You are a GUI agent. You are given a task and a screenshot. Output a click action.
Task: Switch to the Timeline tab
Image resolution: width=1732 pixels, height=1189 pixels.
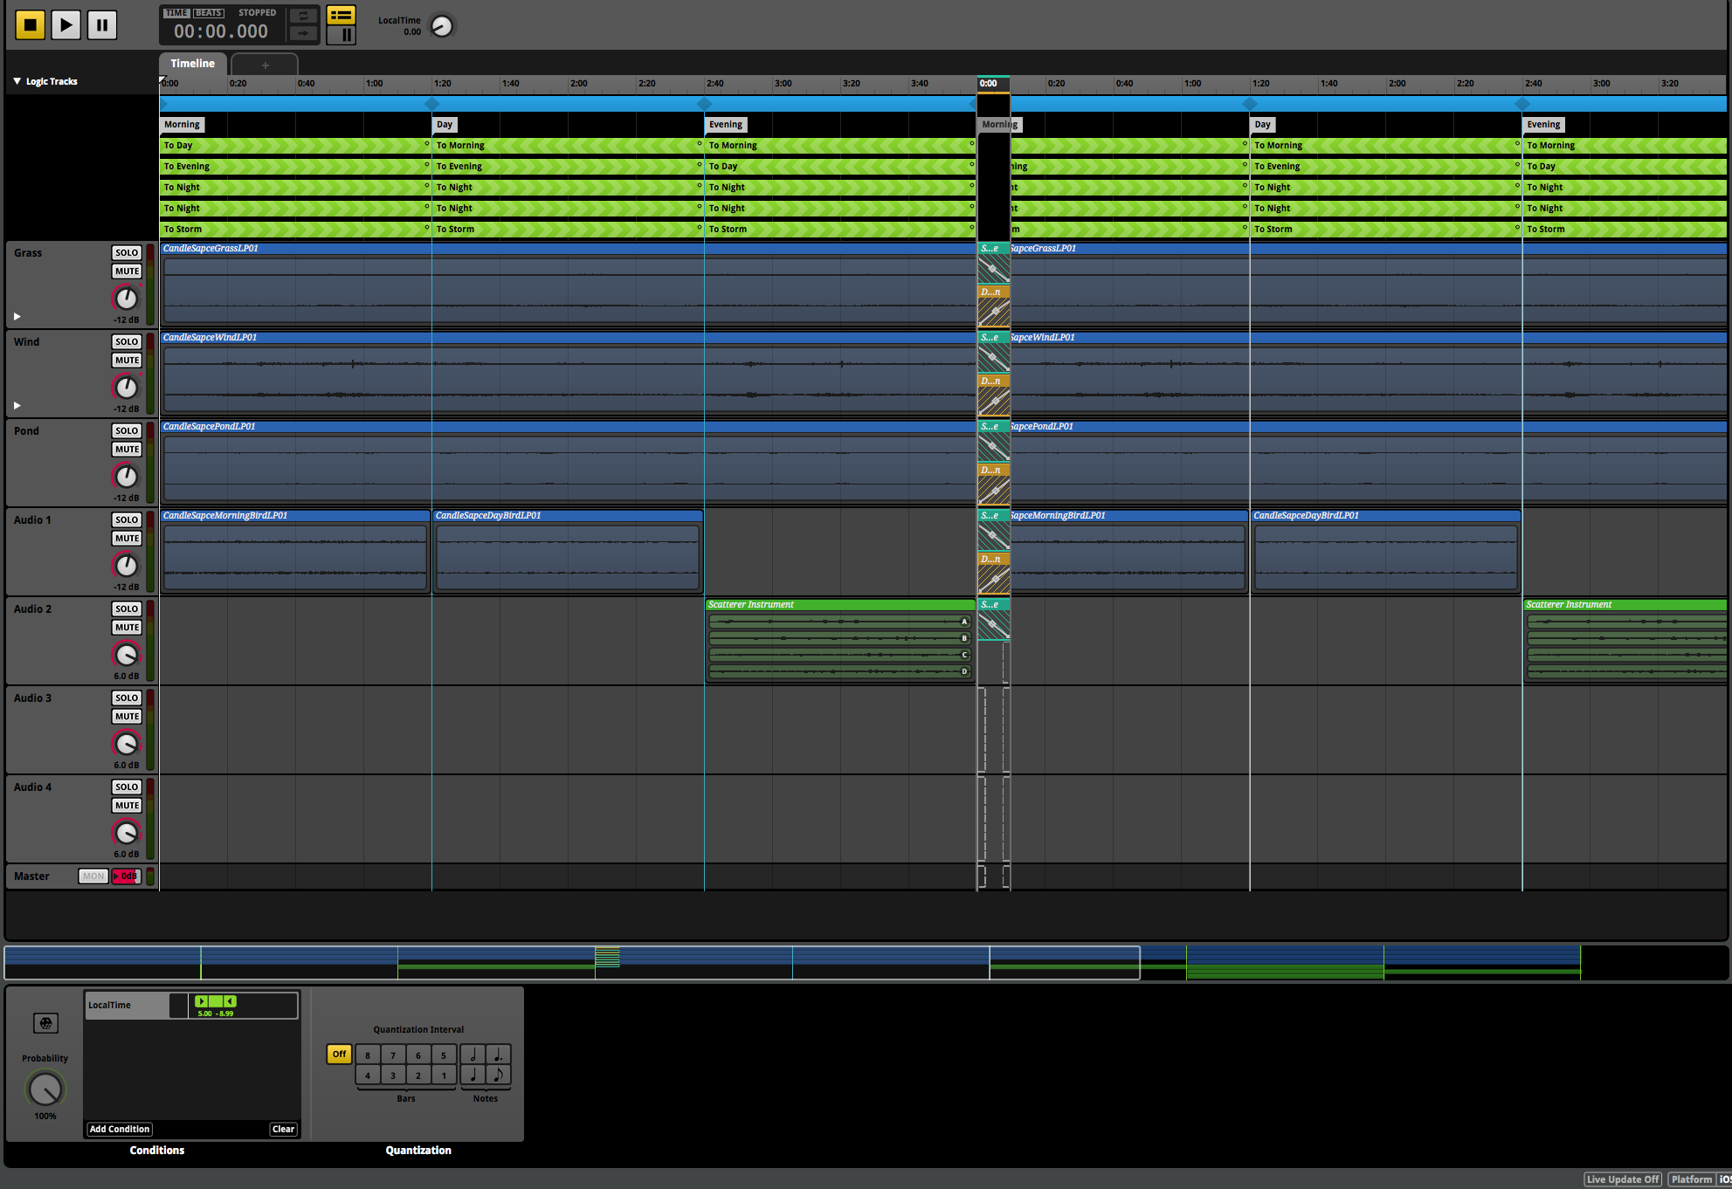tap(191, 63)
